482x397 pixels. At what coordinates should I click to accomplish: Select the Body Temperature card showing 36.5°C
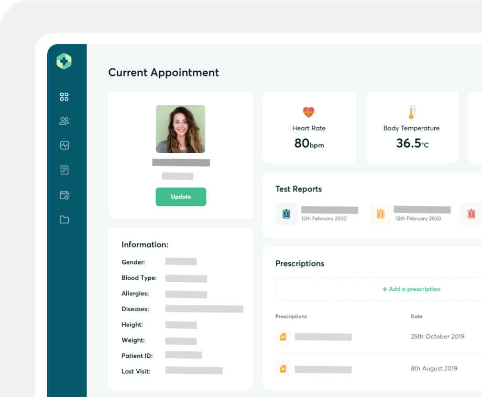click(411, 127)
